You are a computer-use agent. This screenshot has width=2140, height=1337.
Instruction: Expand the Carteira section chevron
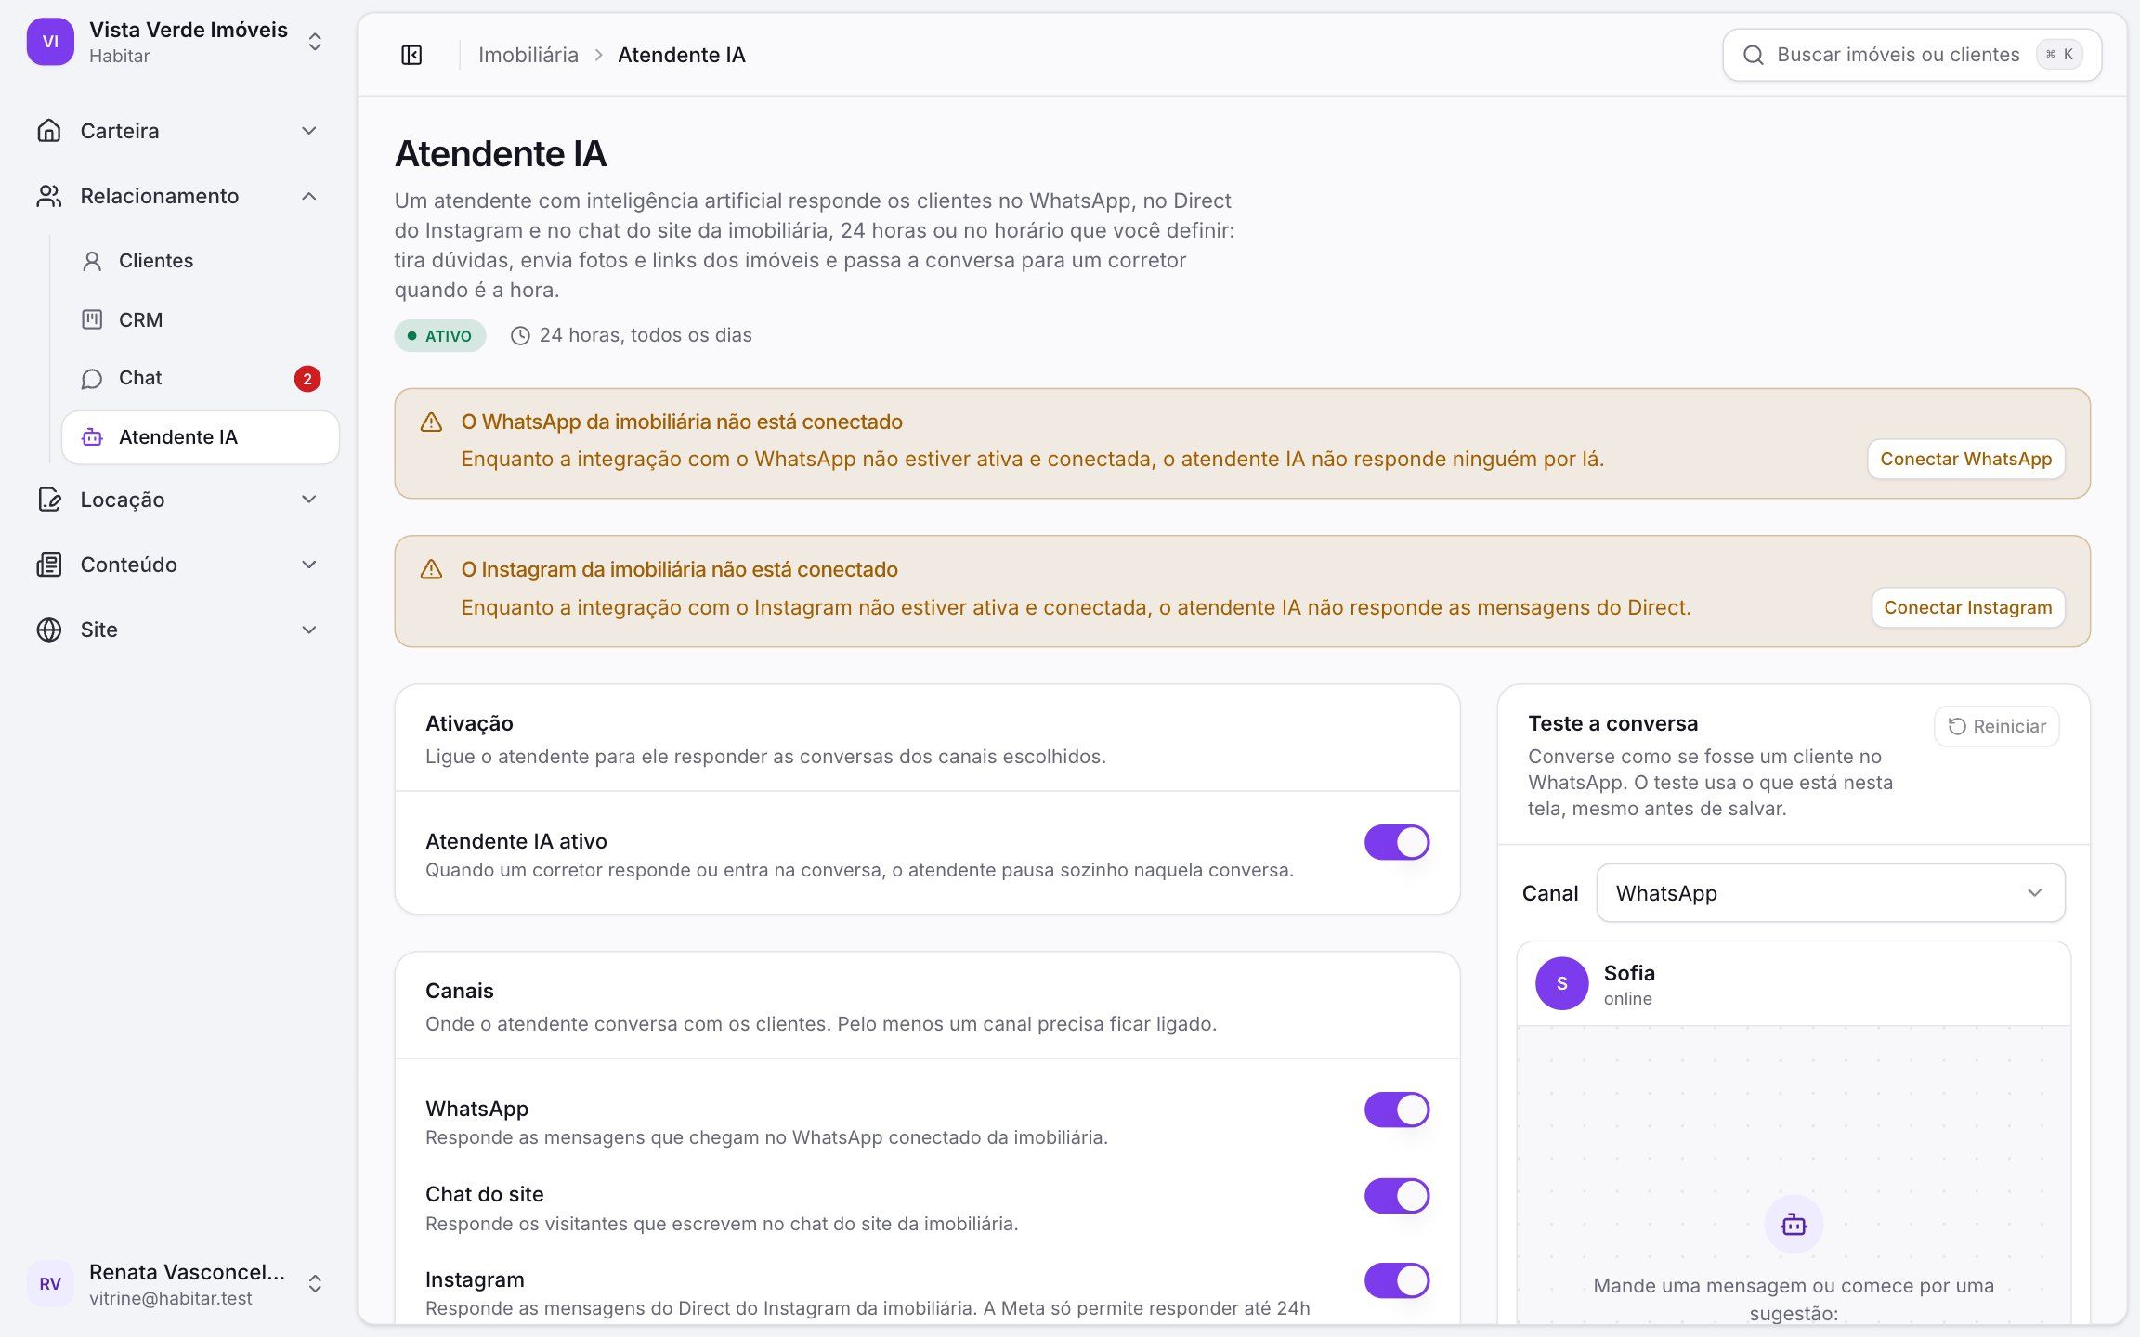point(309,131)
